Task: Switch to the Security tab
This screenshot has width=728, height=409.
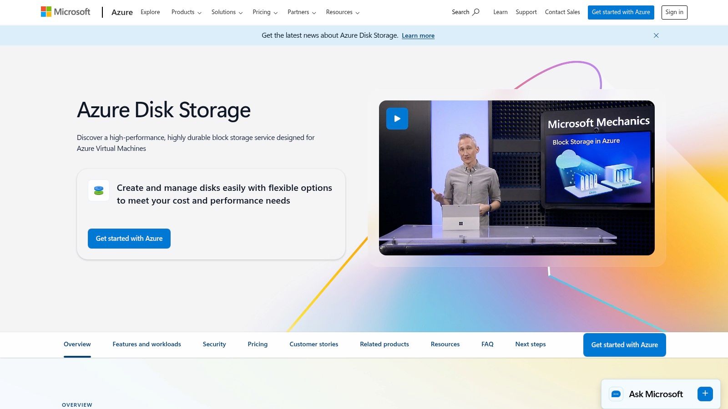Action: (214, 344)
